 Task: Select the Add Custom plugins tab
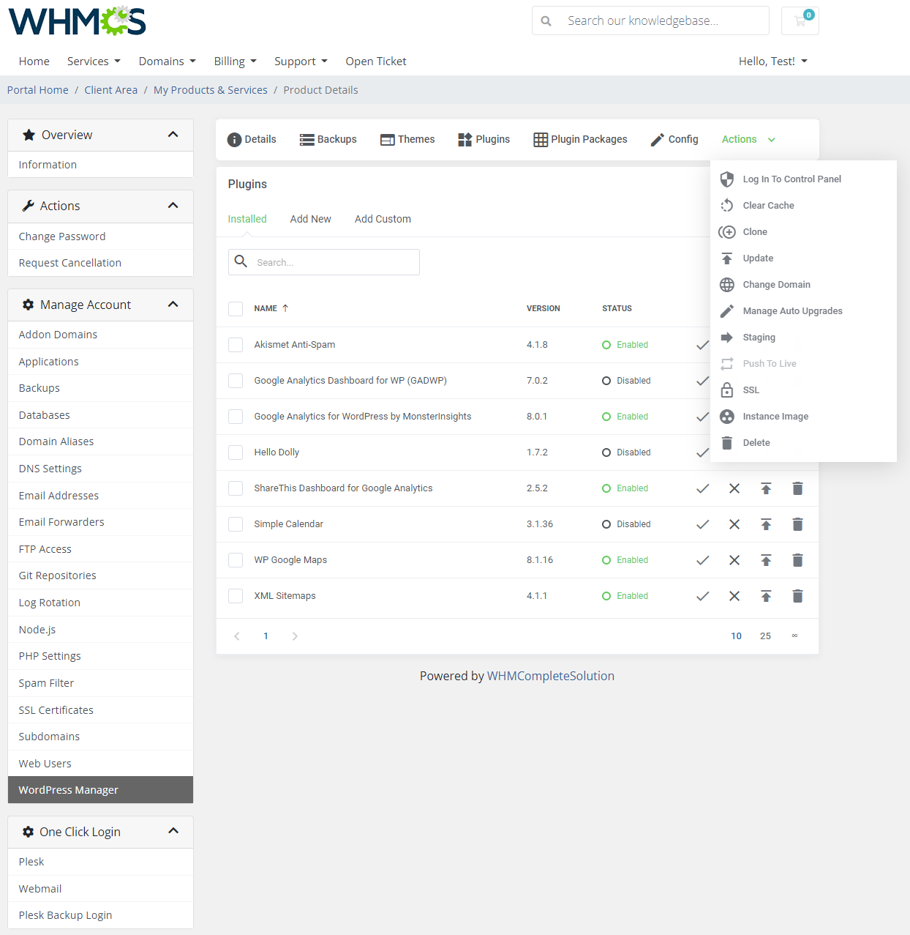point(383,219)
